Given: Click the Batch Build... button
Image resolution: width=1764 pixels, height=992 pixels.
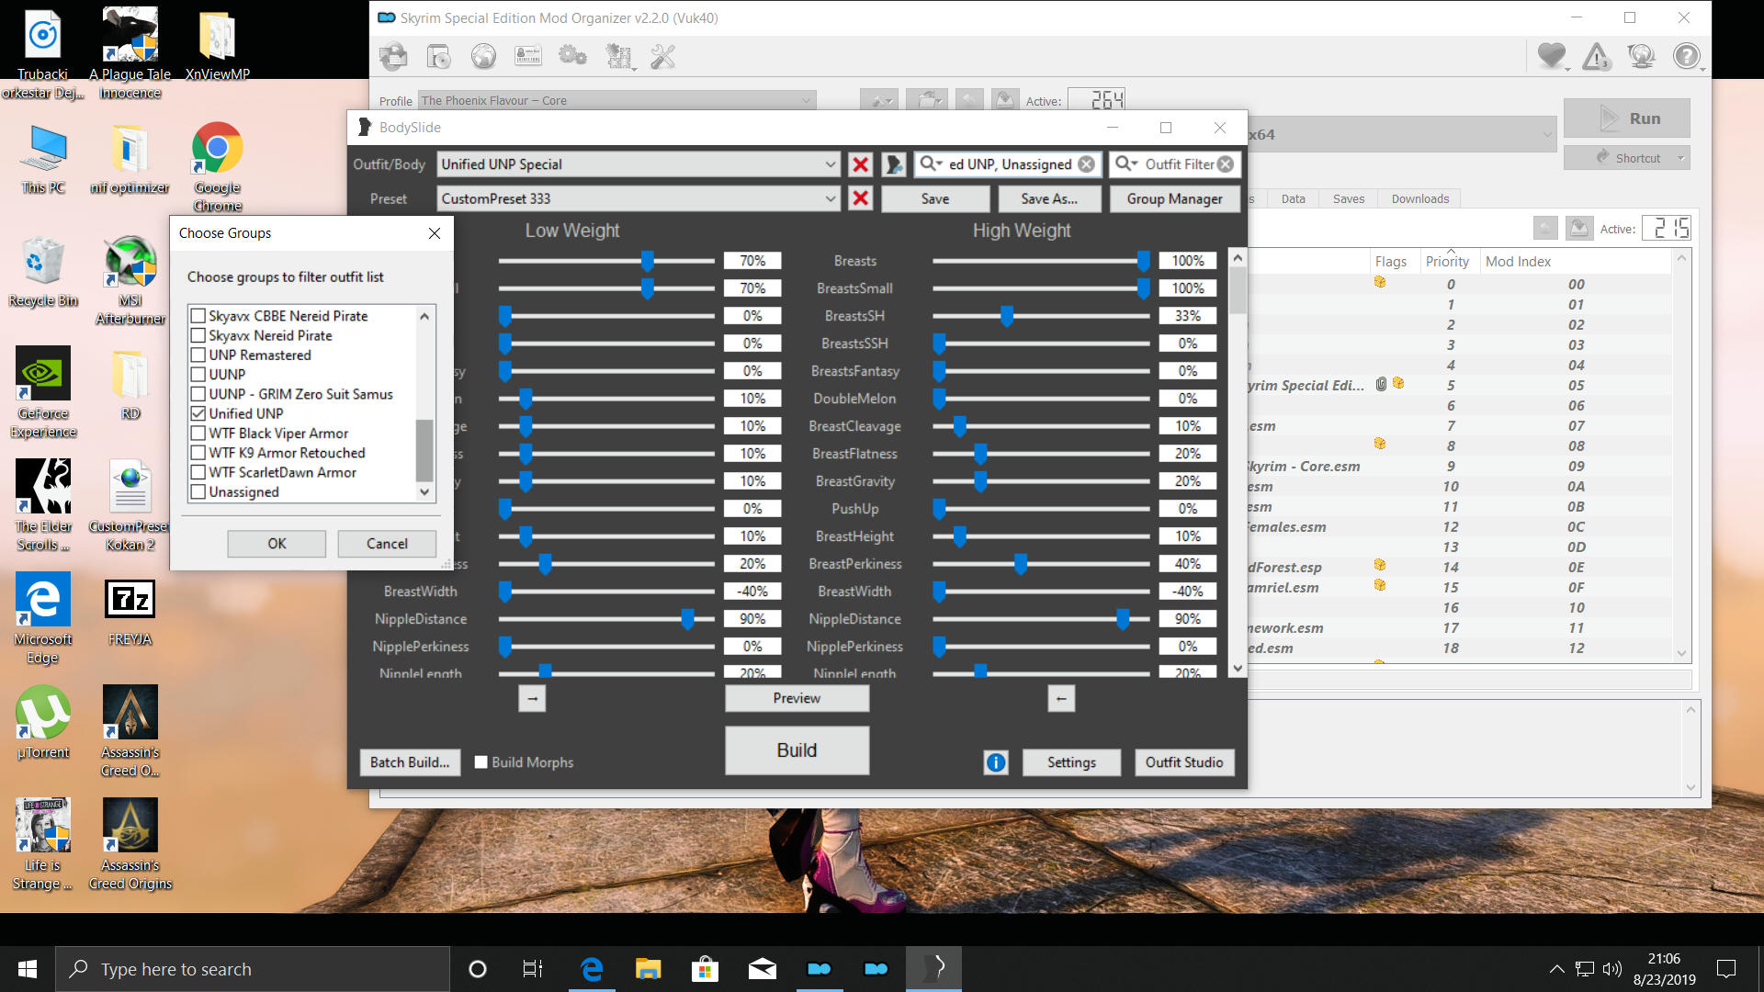Looking at the screenshot, I should pos(410,762).
